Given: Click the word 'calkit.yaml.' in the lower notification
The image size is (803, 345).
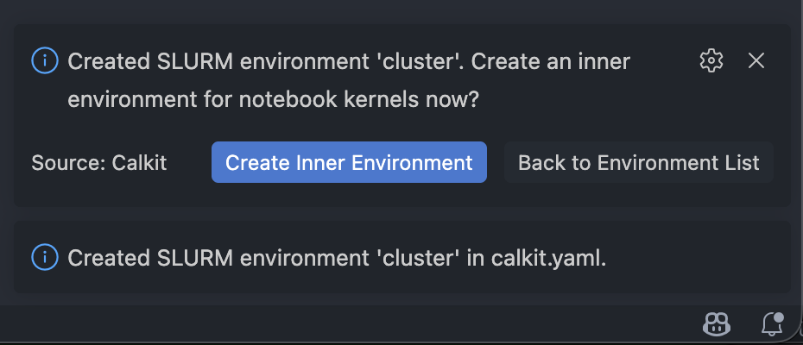Looking at the screenshot, I should (549, 258).
